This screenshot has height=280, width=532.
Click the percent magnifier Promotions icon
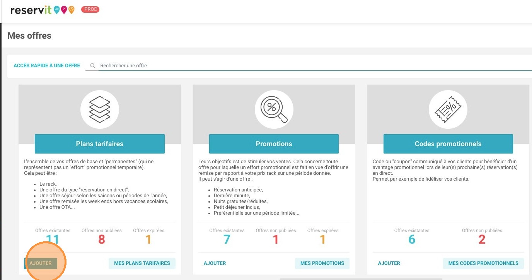(x=274, y=109)
